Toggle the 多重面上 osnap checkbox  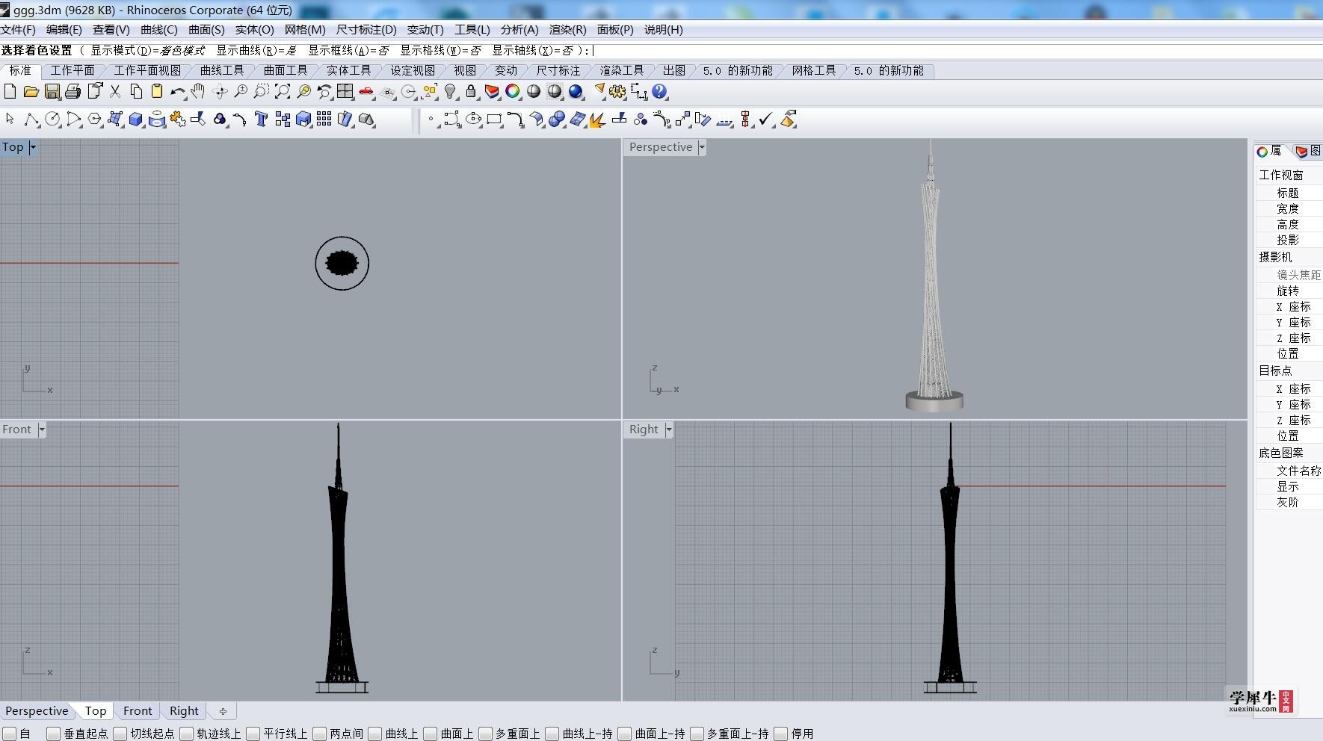click(486, 734)
